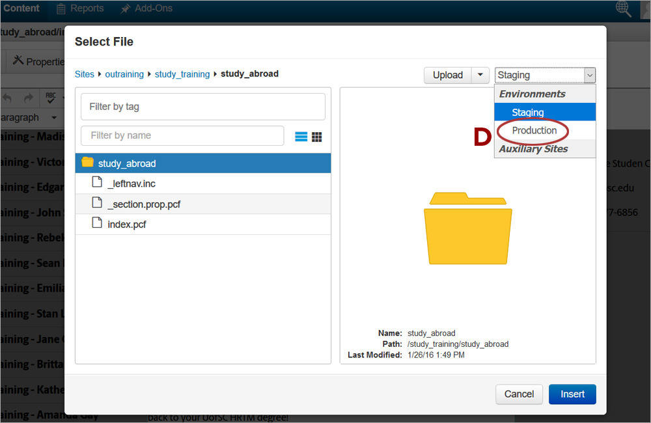Click the study_abroad folder icon in list
This screenshot has width=651, height=423.
tap(88, 162)
